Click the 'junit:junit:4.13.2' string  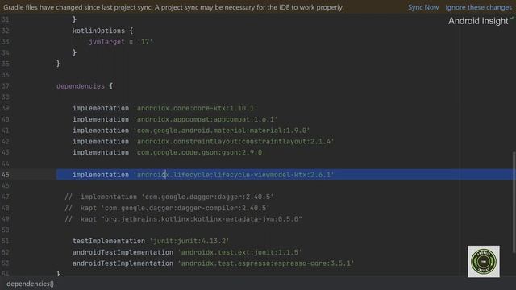(189, 241)
